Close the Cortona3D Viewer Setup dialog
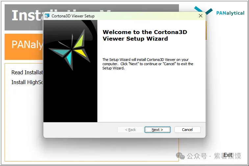The width and height of the screenshot is (249, 166). click(x=200, y=16)
